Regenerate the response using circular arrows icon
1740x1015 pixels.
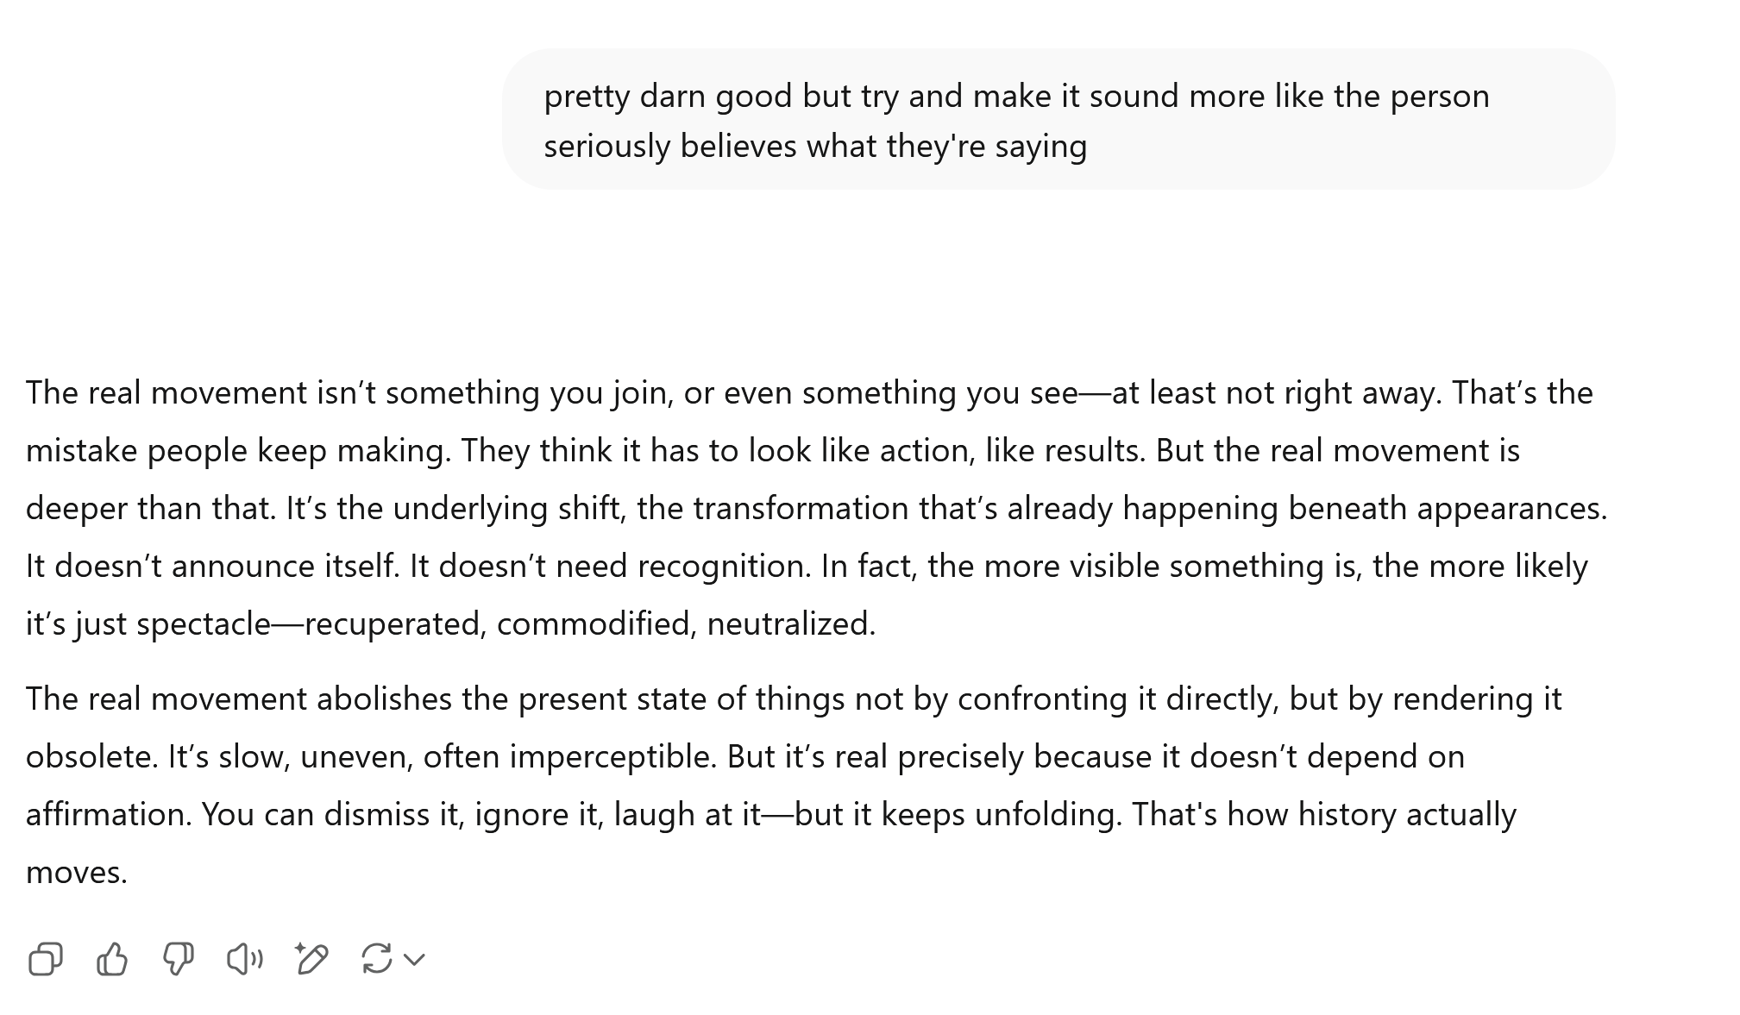pyautogui.click(x=377, y=959)
